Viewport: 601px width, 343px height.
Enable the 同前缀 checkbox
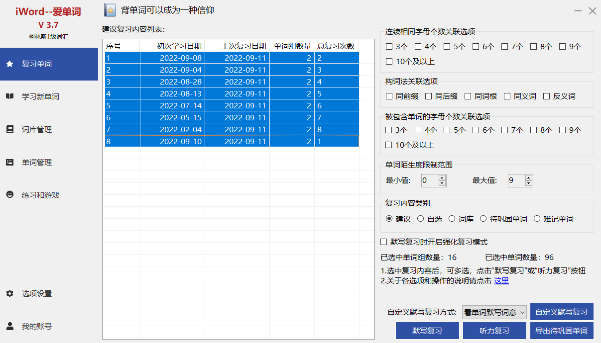click(x=389, y=96)
